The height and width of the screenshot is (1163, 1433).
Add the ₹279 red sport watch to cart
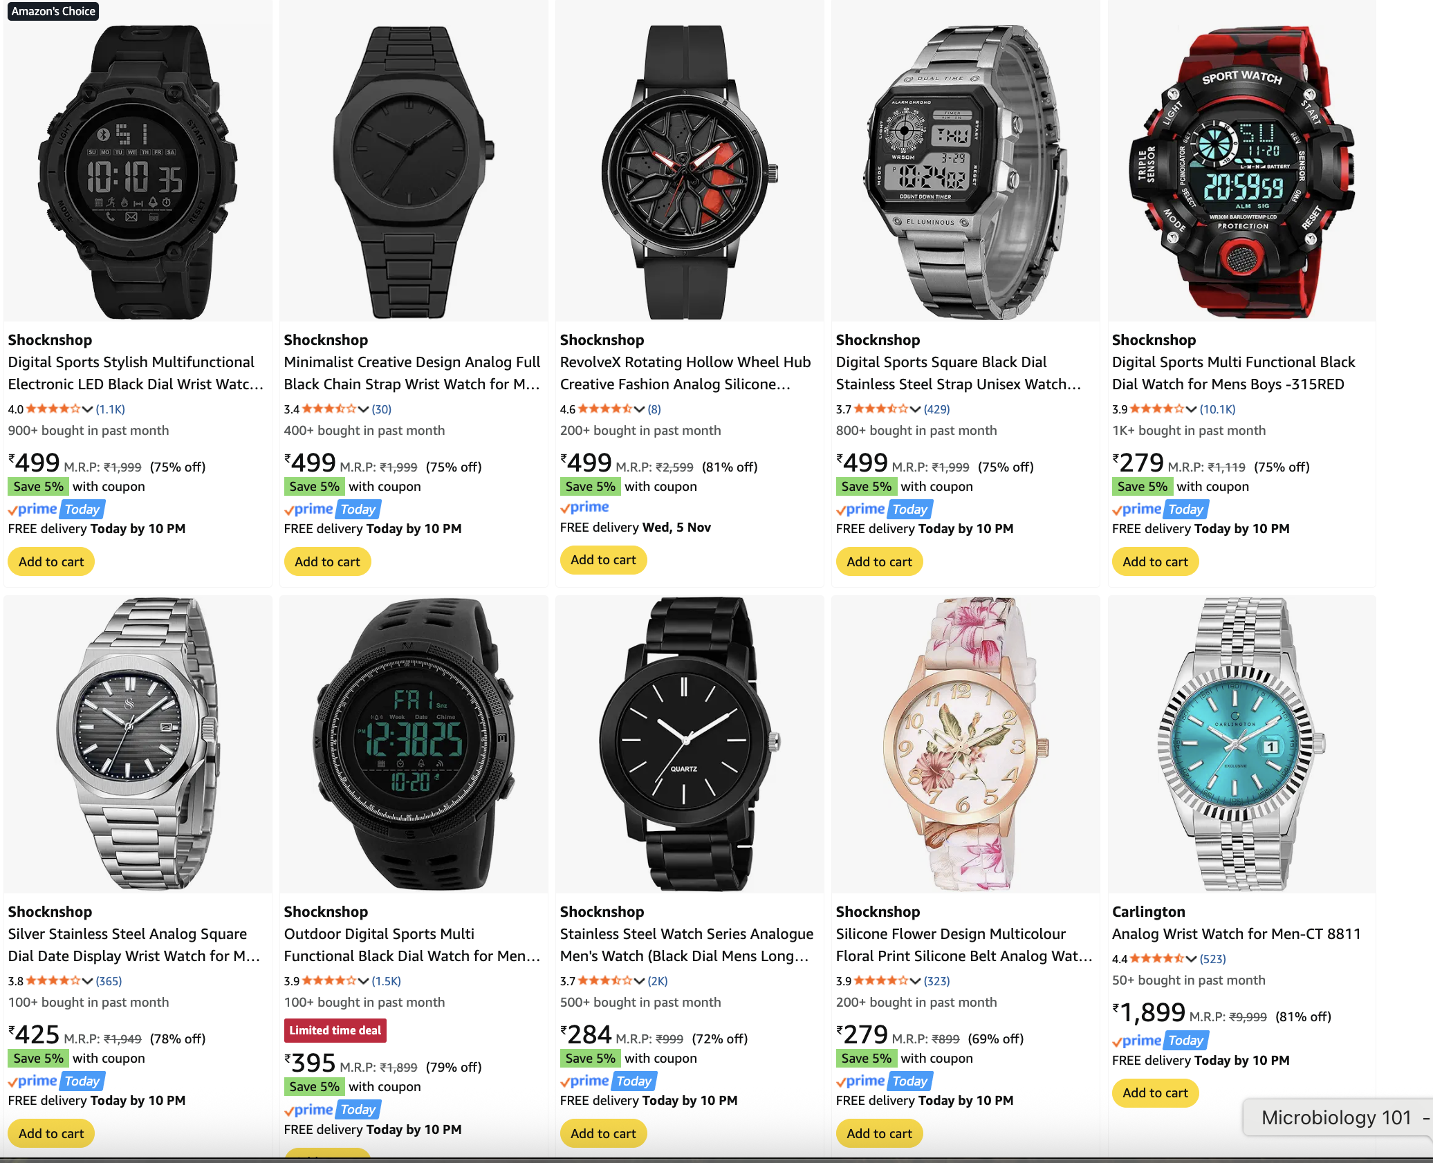tap(1155, 562)
